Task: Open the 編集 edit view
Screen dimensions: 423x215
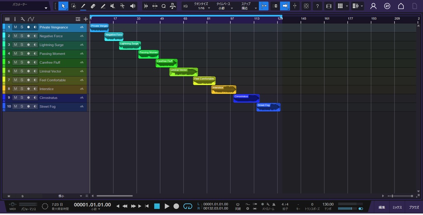Action: click(382, 208)
